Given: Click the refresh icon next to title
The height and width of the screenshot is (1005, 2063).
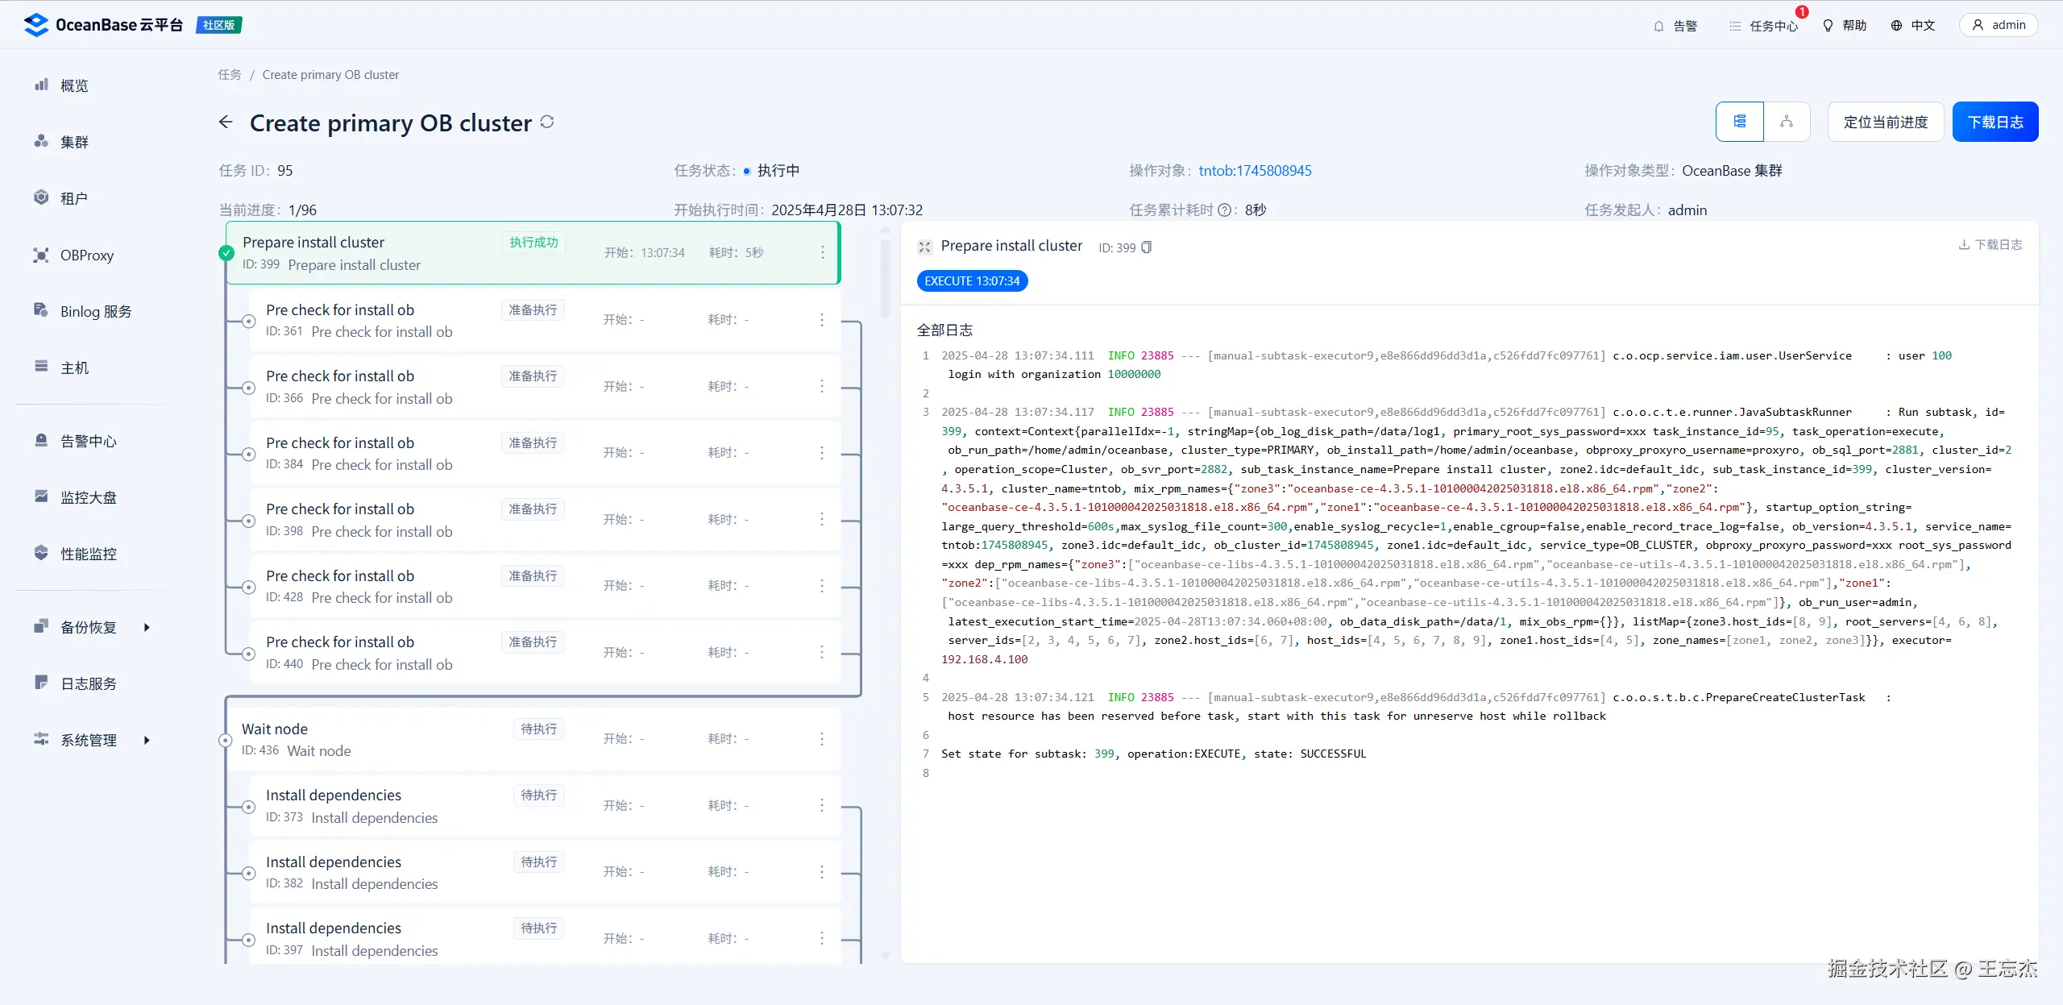Looking at the screenshot, I should coord(547,122).
